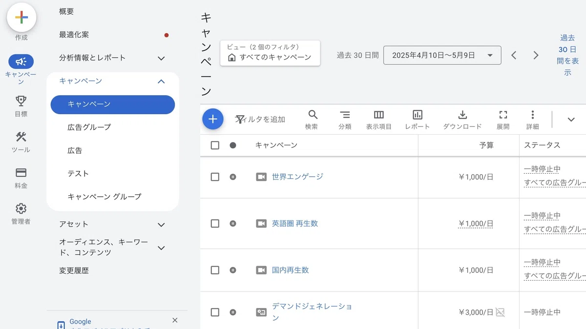
Task: Click 一時停止中 status for 国内再生数
Action: tap(542, 263)
